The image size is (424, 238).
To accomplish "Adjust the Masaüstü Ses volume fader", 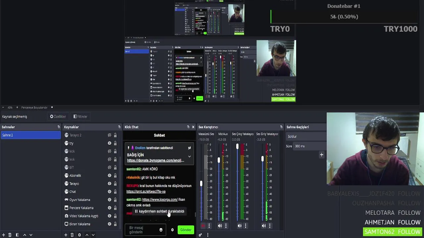I will coord(201,183).
